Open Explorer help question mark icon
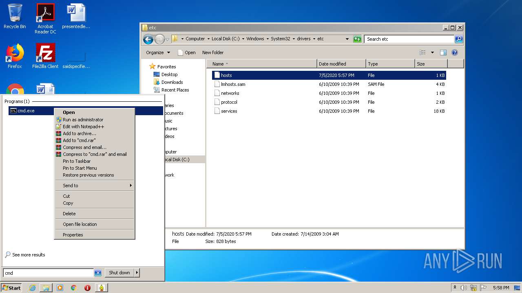 [x=455, y=52]
